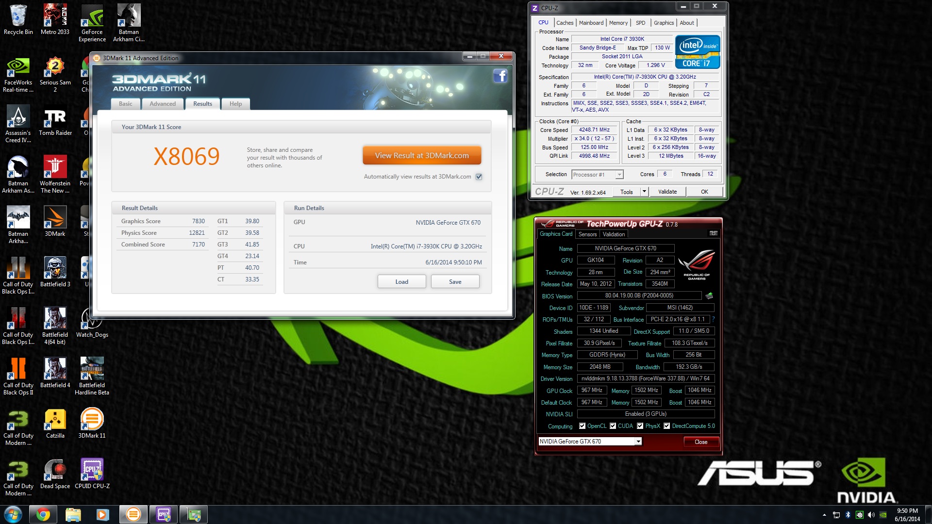Select the Serious Sam 2 shortcut
The height and width of the screenshot is (524, 932).
pyautogui.click(x=55, y=74)
